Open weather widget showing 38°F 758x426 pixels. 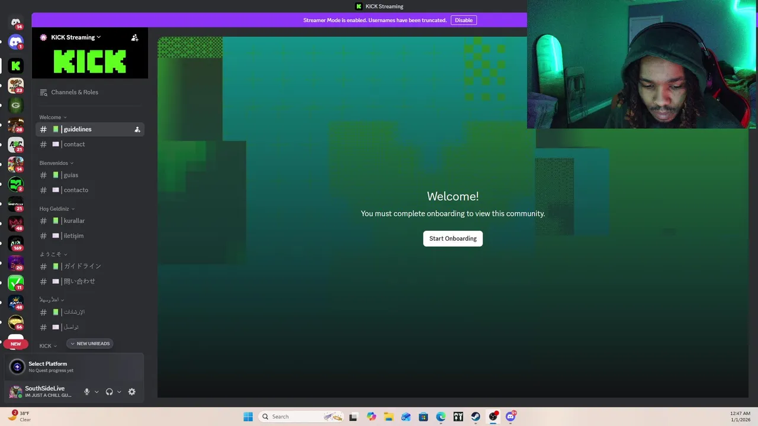(20, 416)
